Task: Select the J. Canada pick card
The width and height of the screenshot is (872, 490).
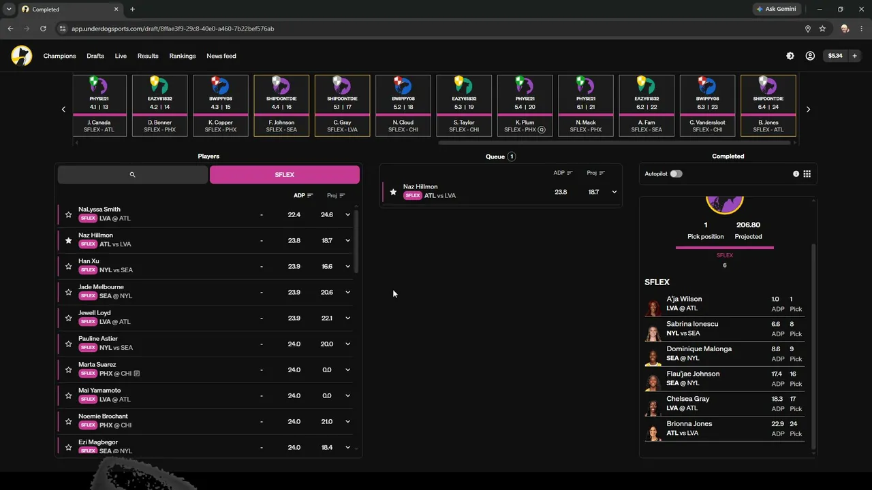Action: click(x=99, y=105)
